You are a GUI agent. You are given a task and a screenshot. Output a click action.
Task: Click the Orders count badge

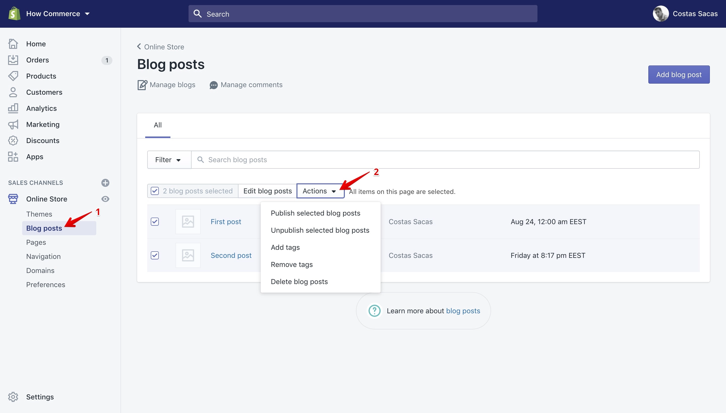coord(107,60)
